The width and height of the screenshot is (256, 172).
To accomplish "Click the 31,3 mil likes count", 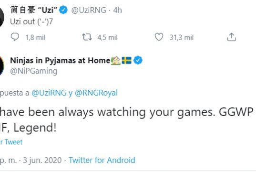I will pos(182,37).
